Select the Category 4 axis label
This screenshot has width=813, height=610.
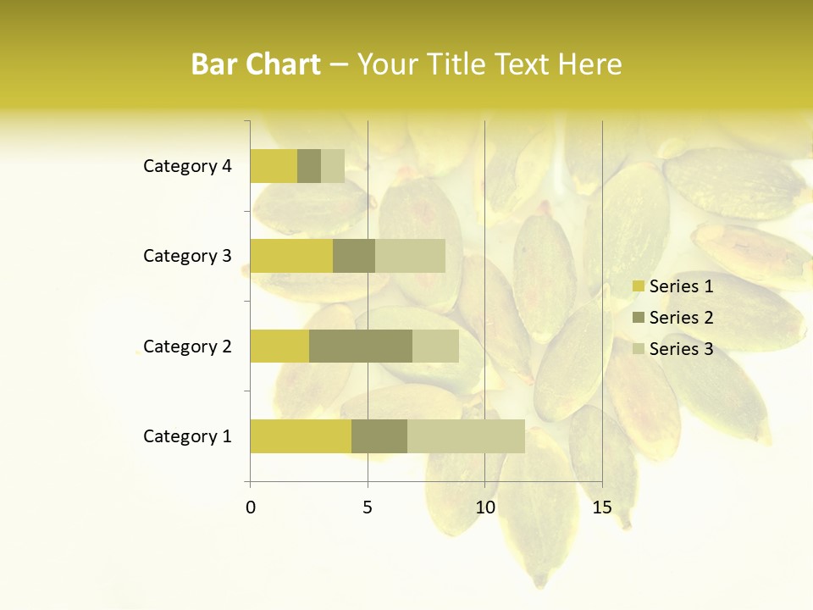click(187, 166)
